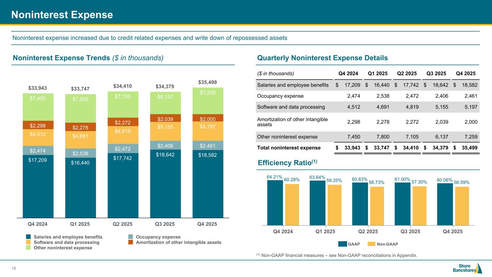Select the 64.21% GAAP efficiency ratio bar
The height and width of the screenshot is (277, 492).
click(275, 202)
